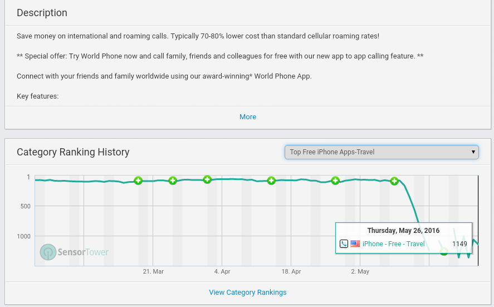Screen dimensions: 494x307
Task: Click the 21. Mar date label on axis
Action: click(153, 272)
